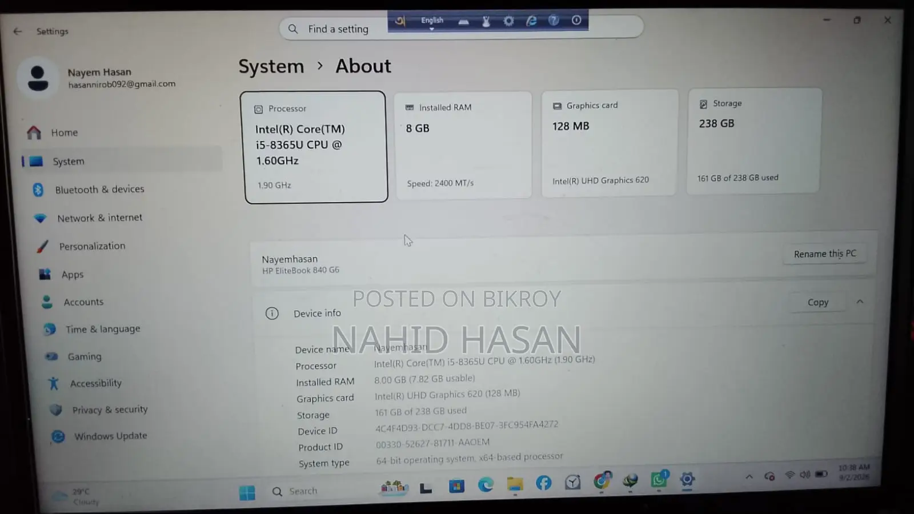Select the Avro keyboard layout icon
Viewport: 914px width, 514px height.
[463, 22]
